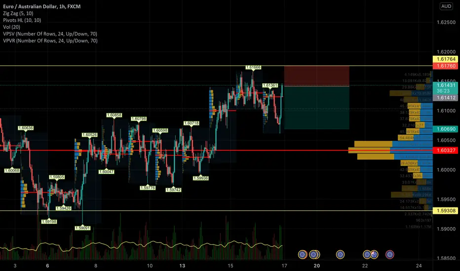
Task: Click the red 1.60327 POC price label
Action: click(x=446, y=150)
